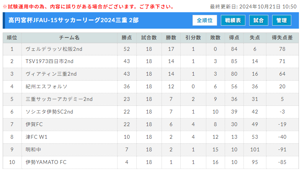Screen dimensions: 302x172
Task: Open the 試合 tab
Action: (x=258, y=20)
